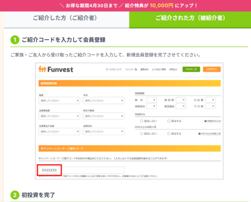This screenshot has height=202, width=251.
Task: Click the green マイページ button
Action: point(191,69)
